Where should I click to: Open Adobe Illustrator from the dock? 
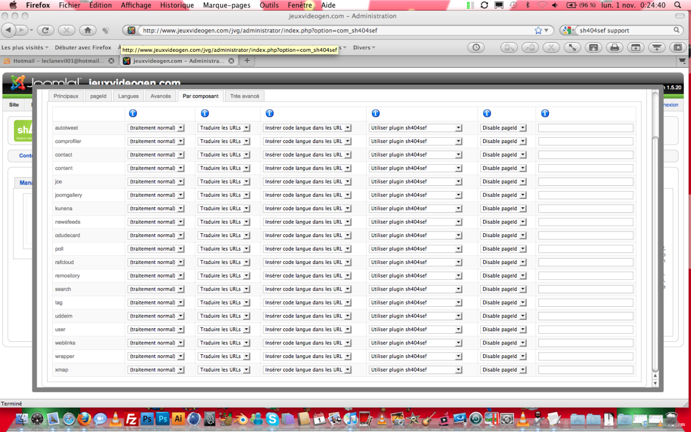[178, 419]
